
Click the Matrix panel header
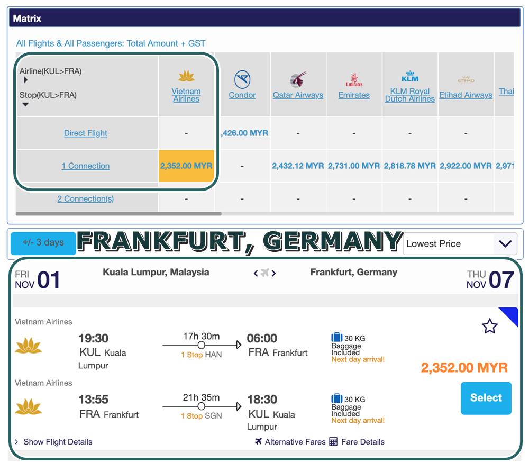tap(265, 18)
